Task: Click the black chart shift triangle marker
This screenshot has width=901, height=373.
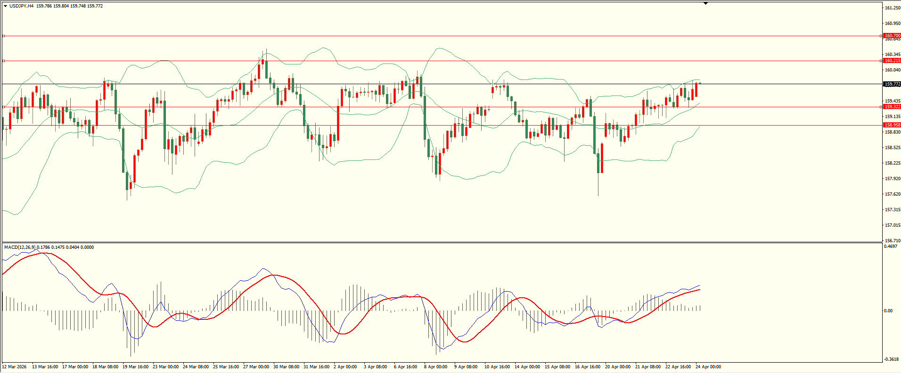Action: (705, 3)
